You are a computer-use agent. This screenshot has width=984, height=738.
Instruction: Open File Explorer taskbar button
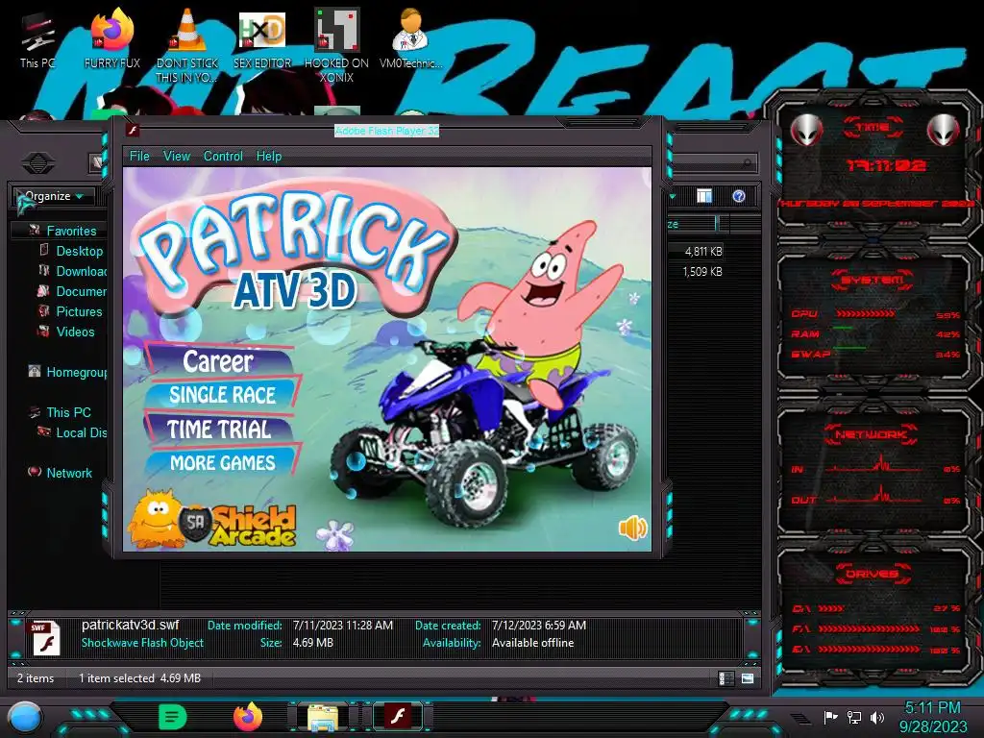[x=323, y=717]
